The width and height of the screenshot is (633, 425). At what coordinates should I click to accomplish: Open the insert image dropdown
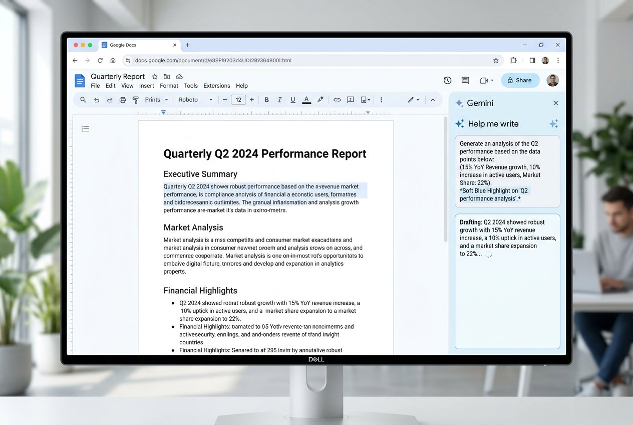[x=366, y=100]
